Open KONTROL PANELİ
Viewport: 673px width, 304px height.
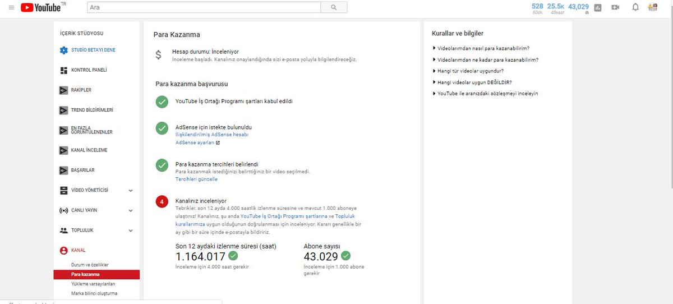89,70
